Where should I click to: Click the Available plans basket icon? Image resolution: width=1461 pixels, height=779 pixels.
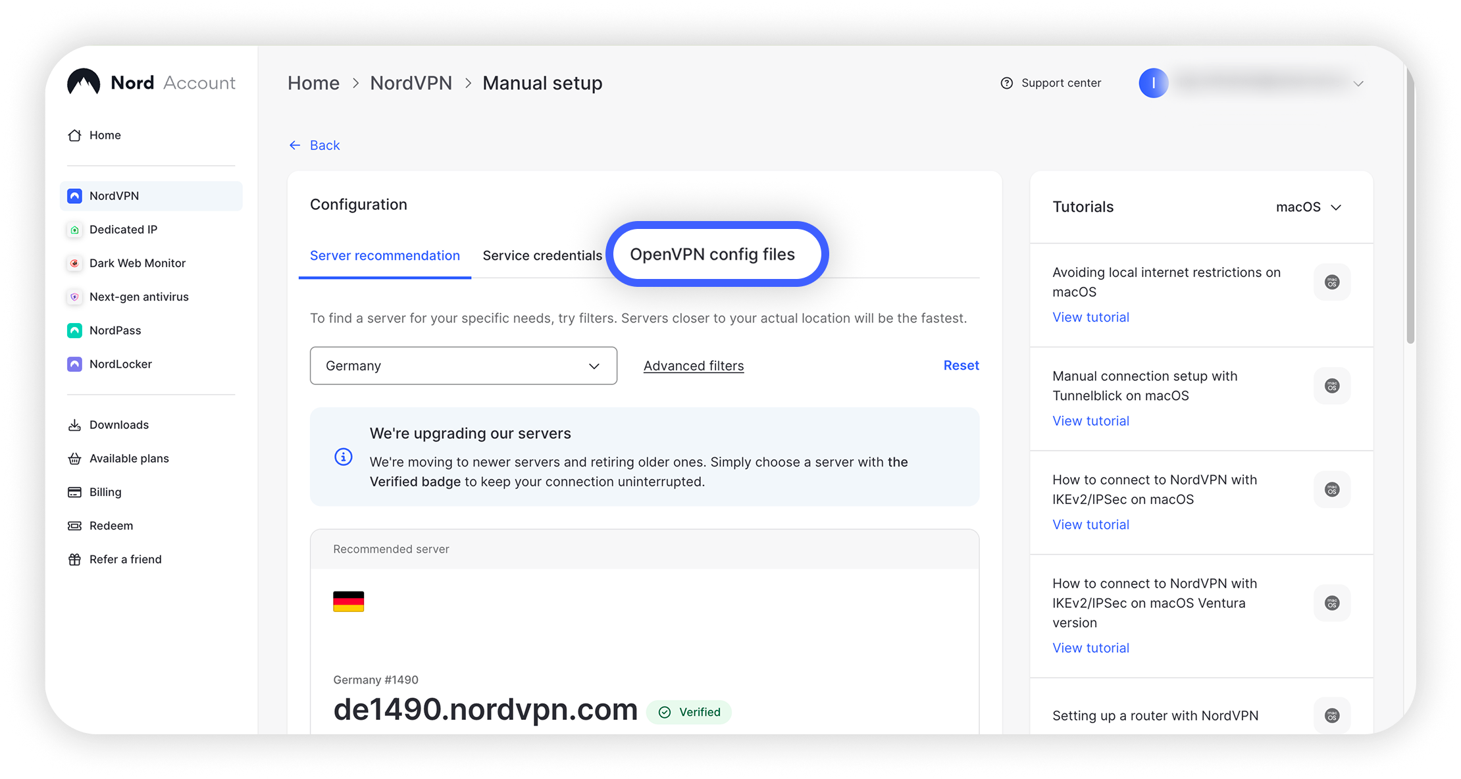(74, 459)
